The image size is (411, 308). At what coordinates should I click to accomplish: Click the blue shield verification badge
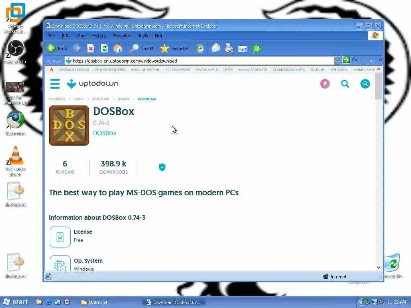(162, 167)
